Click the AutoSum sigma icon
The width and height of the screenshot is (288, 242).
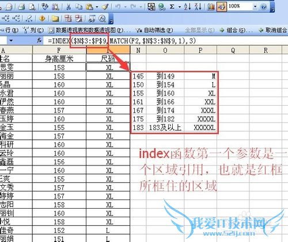[x=172, y=7]
